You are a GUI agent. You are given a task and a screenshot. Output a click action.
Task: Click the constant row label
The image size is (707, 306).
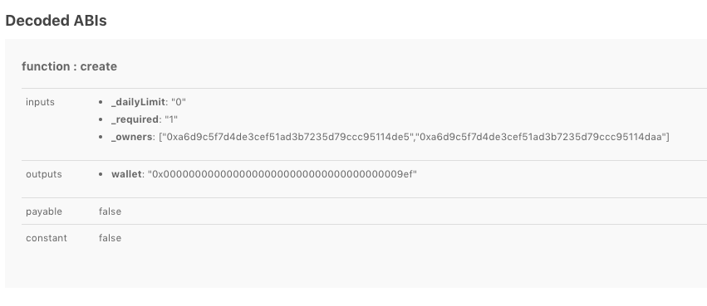coord(47,238)
